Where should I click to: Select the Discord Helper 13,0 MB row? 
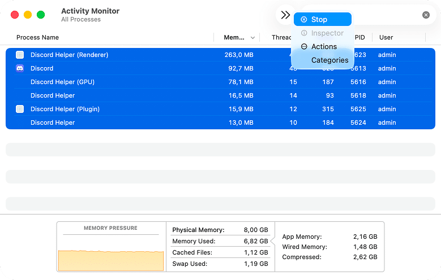point(220,123)
